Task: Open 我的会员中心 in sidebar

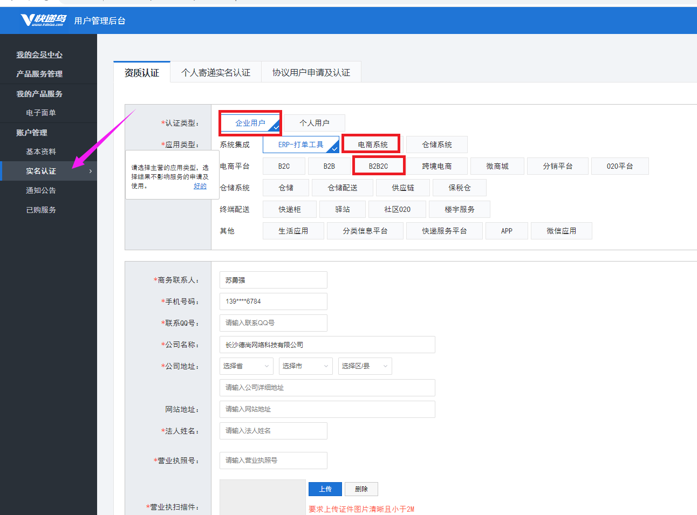Action: coord(39,54)
